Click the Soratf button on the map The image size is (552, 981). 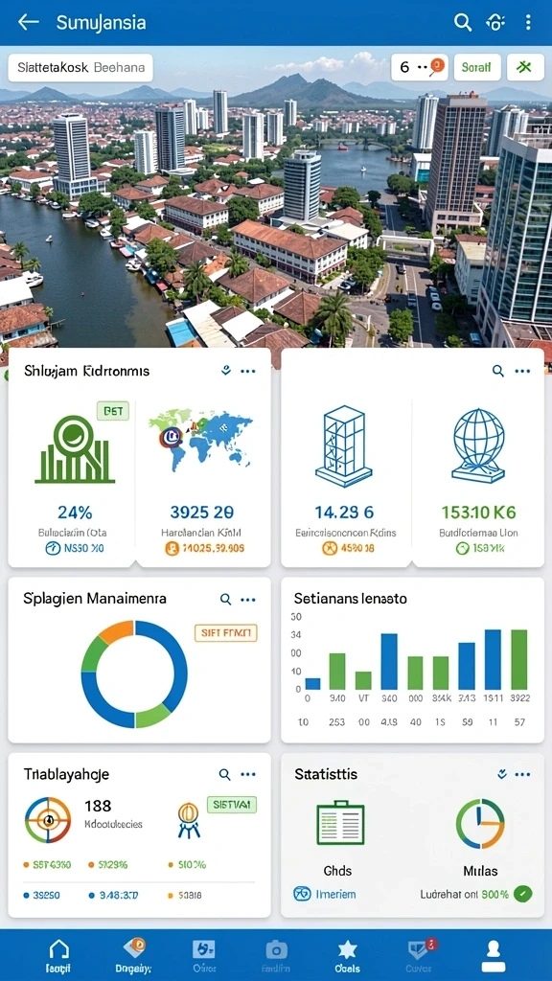477,67
